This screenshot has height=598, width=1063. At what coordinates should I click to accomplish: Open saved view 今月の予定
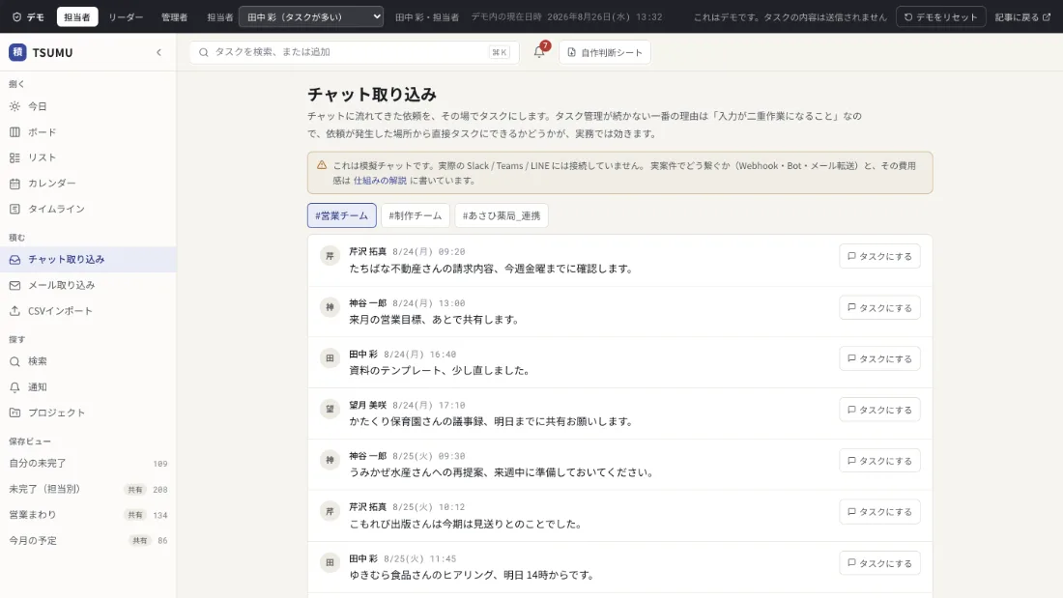(x=88, y=540)
